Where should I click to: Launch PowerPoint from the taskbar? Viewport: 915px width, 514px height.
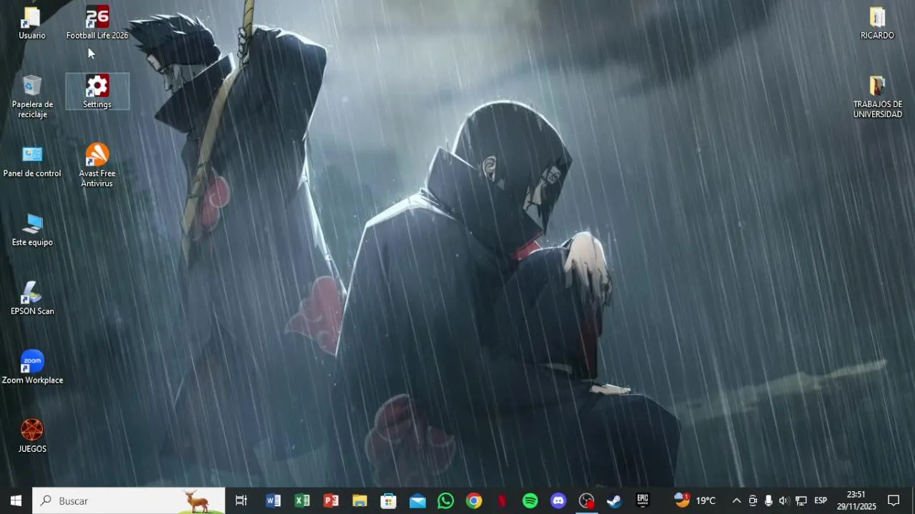(x=331, y=500)
